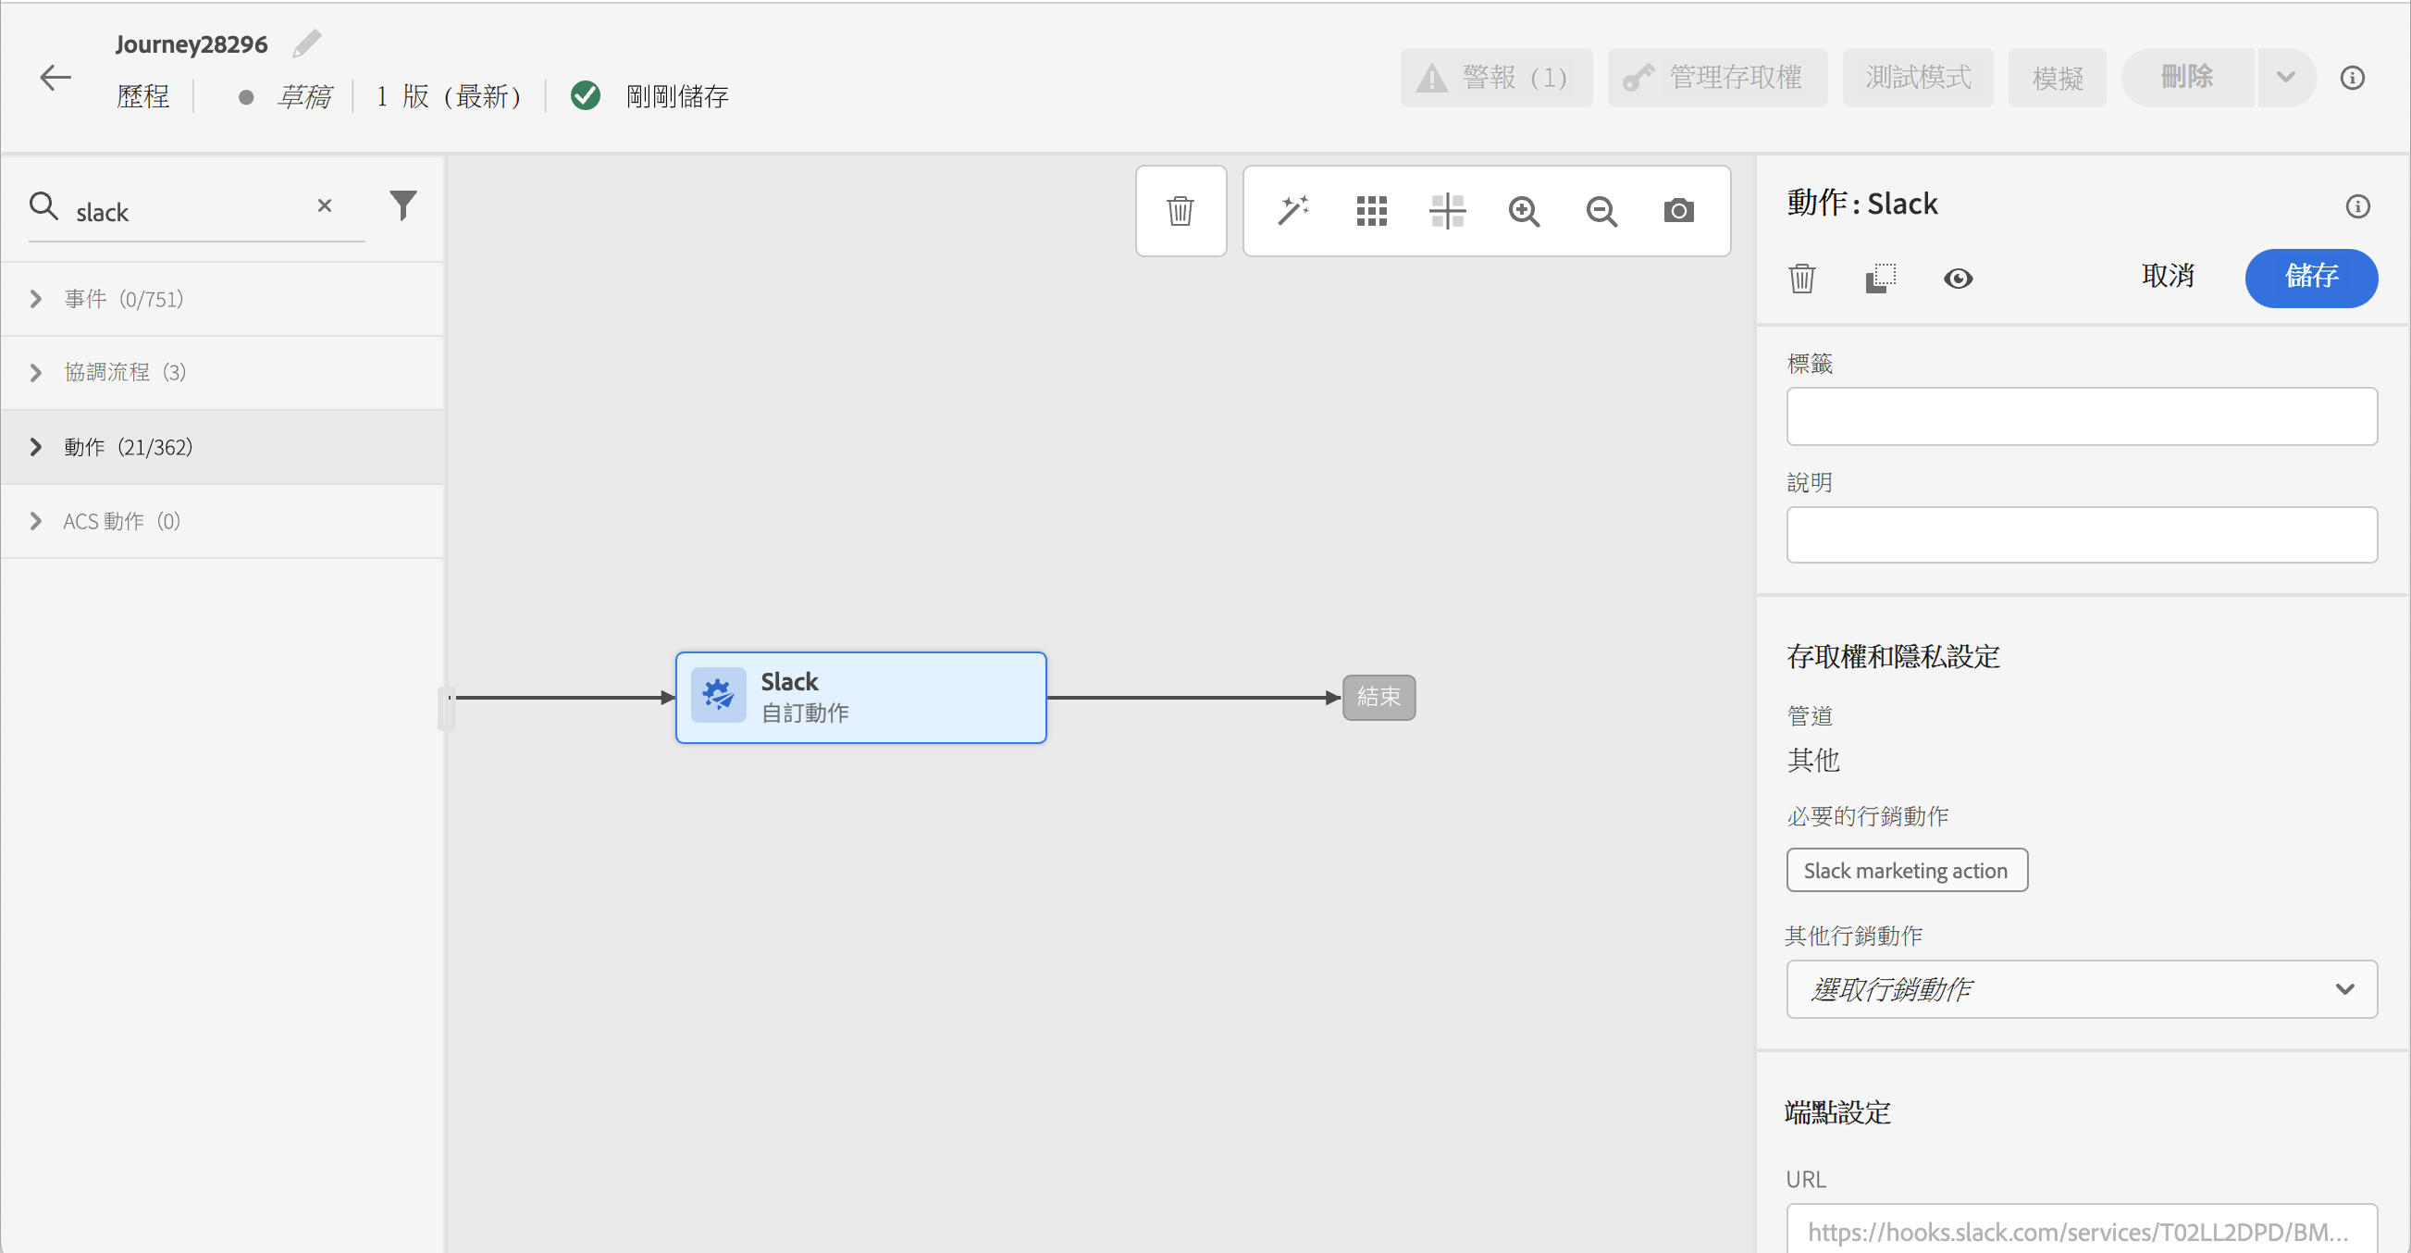
Task: Open the filter funnel in the palette
Action: [402, 205]
